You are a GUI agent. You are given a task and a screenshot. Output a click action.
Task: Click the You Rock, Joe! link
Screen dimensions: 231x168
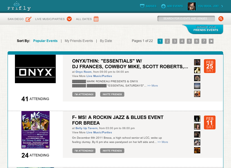[208, 6]
